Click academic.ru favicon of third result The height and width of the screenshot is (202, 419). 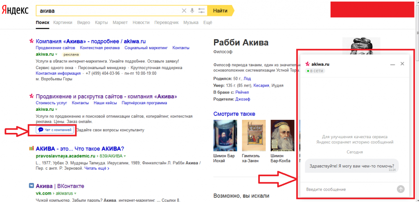pyautogui.click(x=32, y=148)
